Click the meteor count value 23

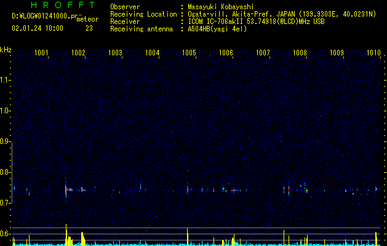89,28
